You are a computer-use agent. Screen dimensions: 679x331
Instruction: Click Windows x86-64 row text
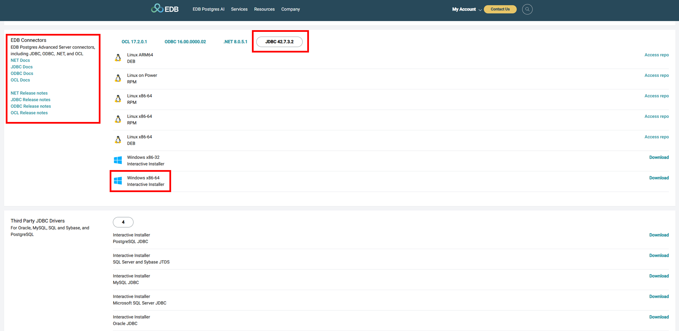[x=146, y=181]
